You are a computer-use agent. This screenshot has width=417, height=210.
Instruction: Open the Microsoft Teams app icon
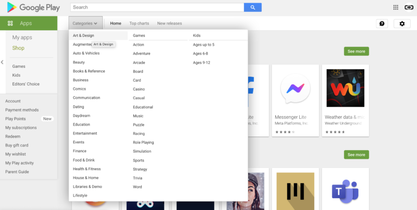tap(345, 190)
